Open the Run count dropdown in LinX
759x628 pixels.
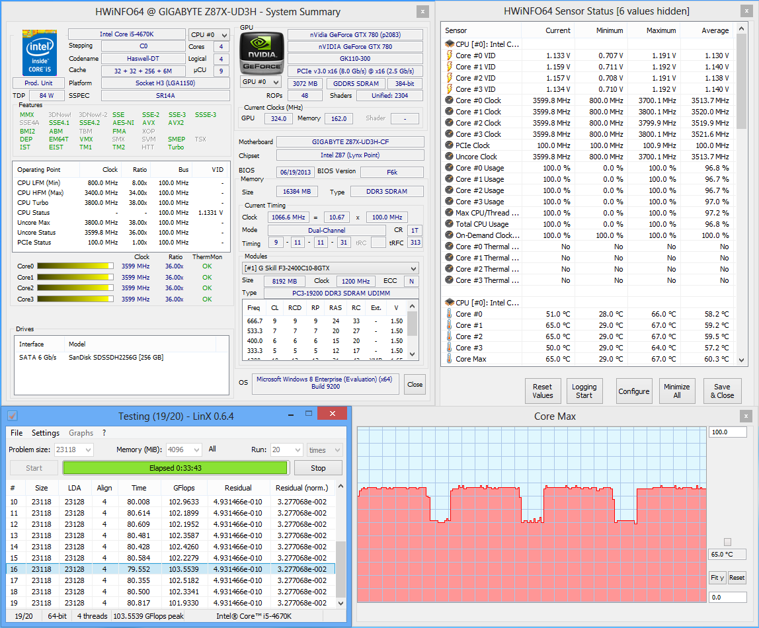[x=286, y=450]
